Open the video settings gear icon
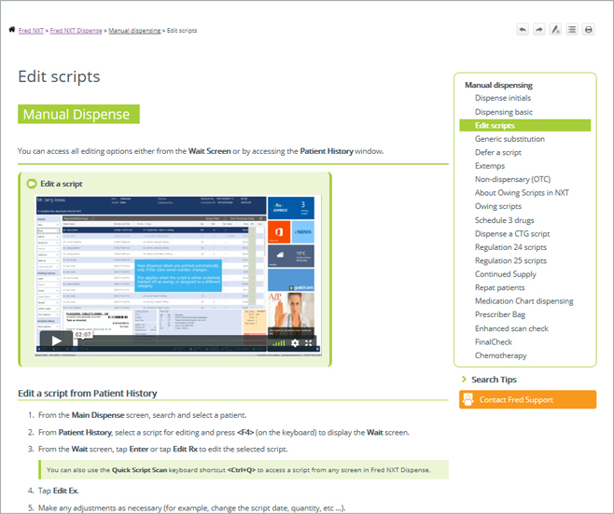 pos(295,343)
